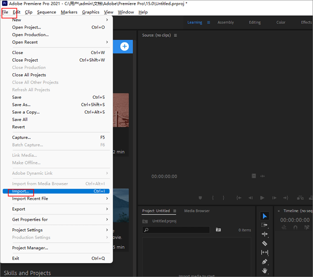Open the Sequence menu
The image size is (313, 277).
(47, 12)
